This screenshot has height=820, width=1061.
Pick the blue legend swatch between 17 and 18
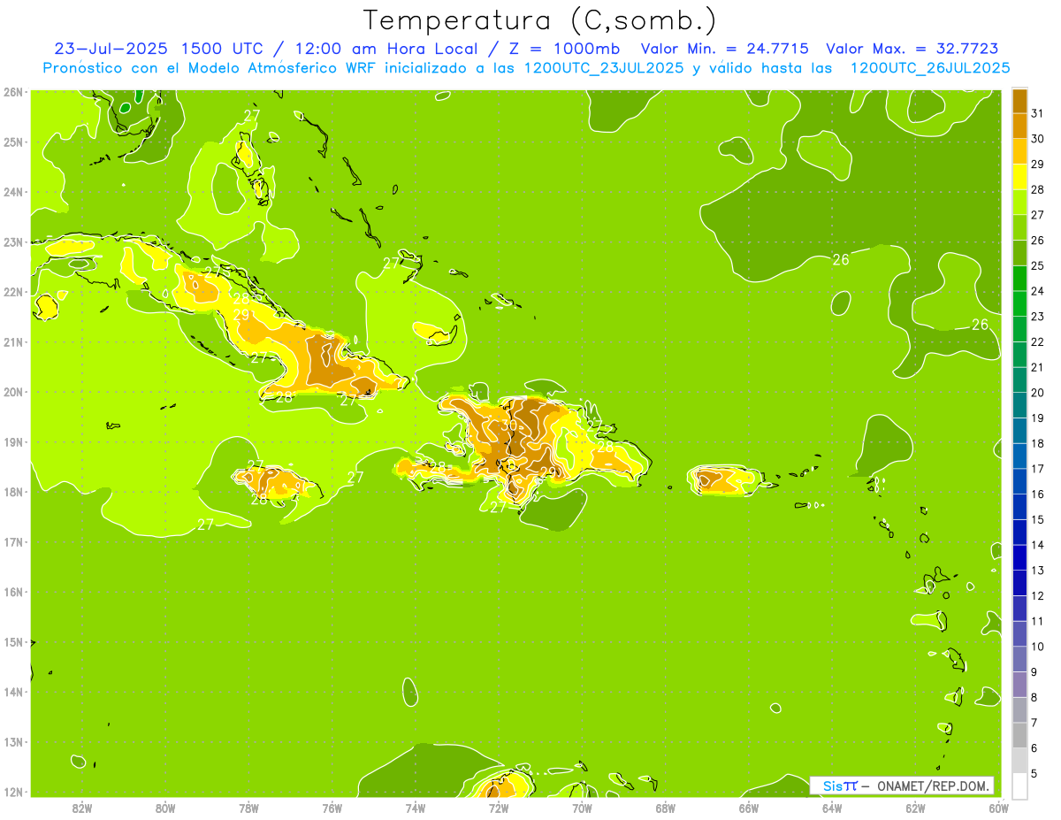[1019, 456]
